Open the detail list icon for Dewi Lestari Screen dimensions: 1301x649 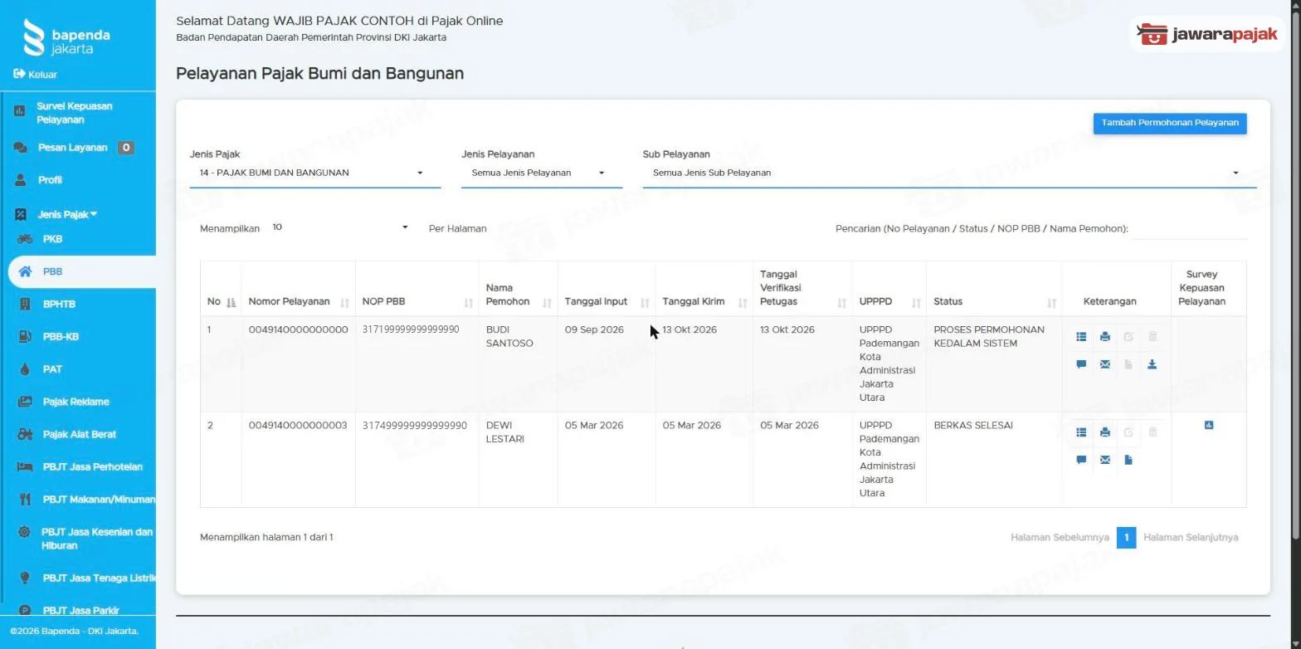[x=1081, y=432]
